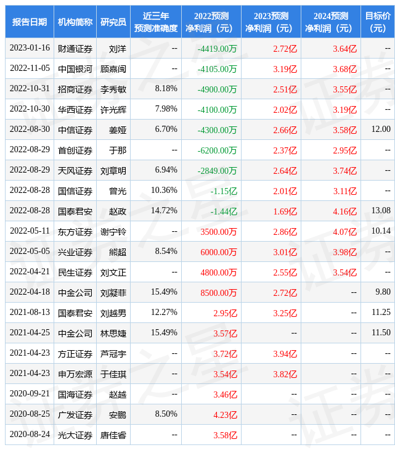Screen dimensions: 395x450
Task: Click analyst name 熊超
Action: [x=118, y=252]
